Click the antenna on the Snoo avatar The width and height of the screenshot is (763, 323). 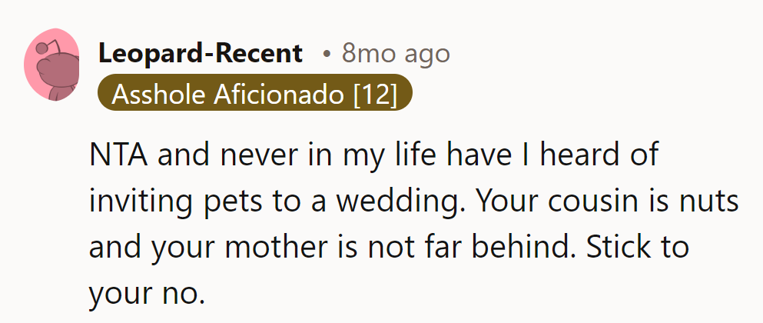click(x=41, y=49)
